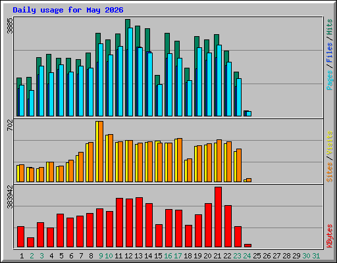Click green day label '17'
This screenshot has height=263, width=337.
point(178,256)
